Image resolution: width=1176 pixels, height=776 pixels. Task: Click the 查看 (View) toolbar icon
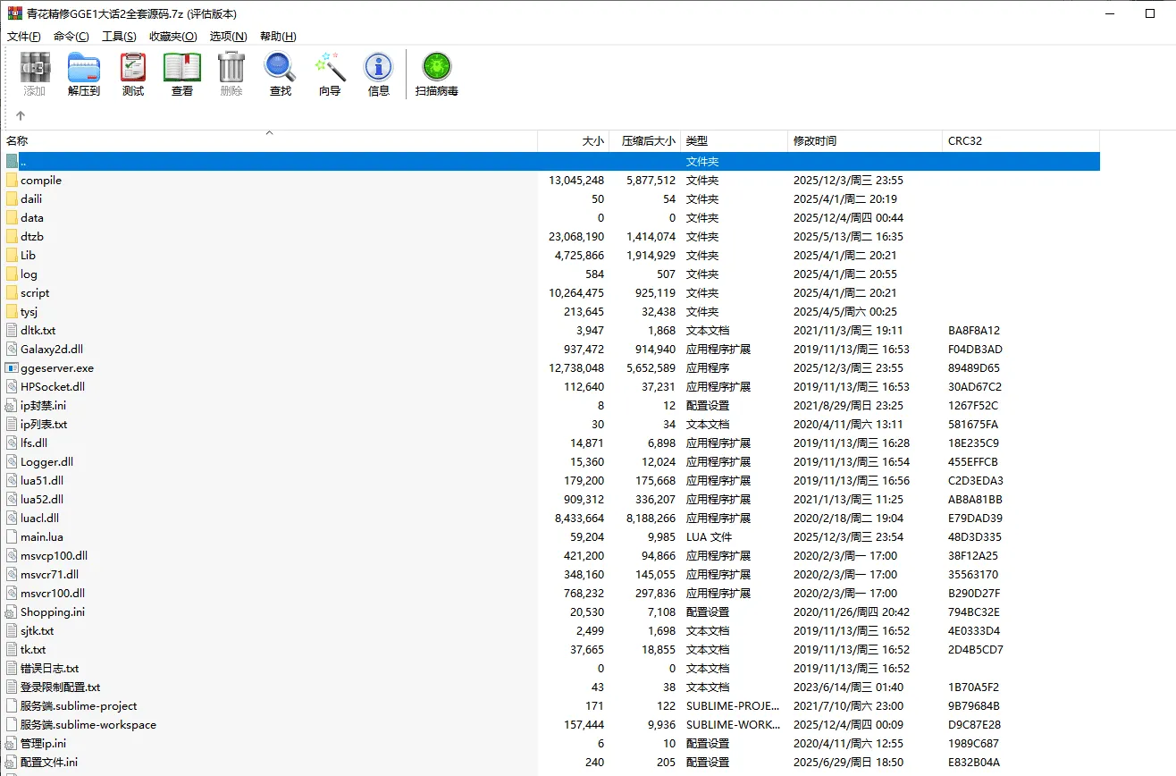(x=182, y=67)
